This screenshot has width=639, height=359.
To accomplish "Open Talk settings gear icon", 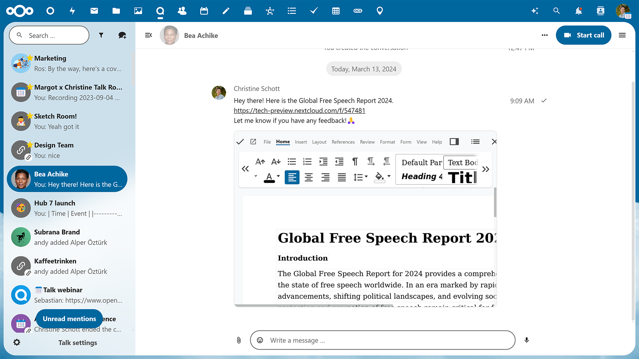I will pyautogui.click(x=17, y=342).
